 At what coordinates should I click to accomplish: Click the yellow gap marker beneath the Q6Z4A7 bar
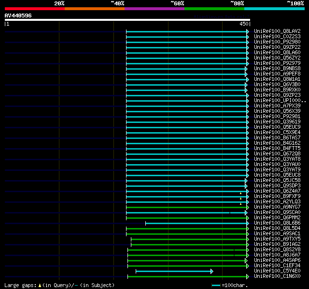tap(240, 193)
